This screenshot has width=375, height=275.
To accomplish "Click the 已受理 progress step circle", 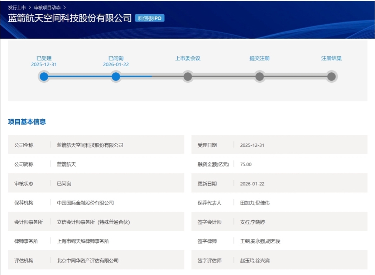I will [x=44, y=77].
